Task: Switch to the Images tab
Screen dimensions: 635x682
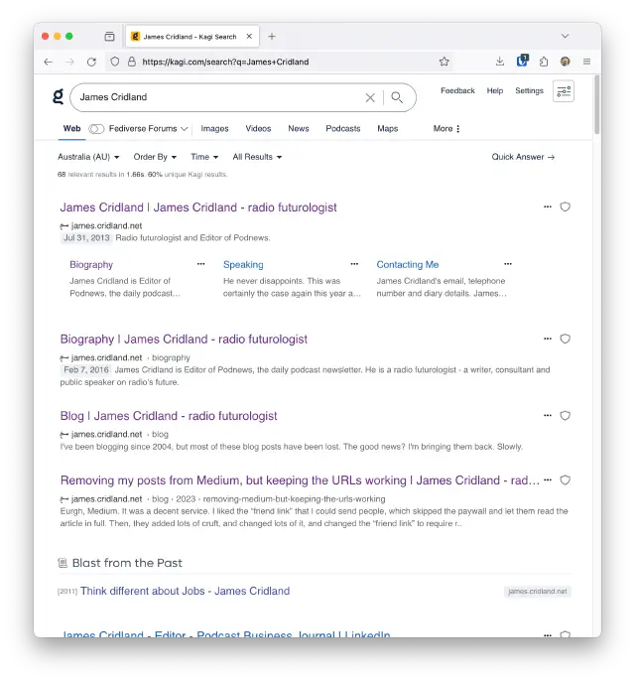Action: click(214, 128)
